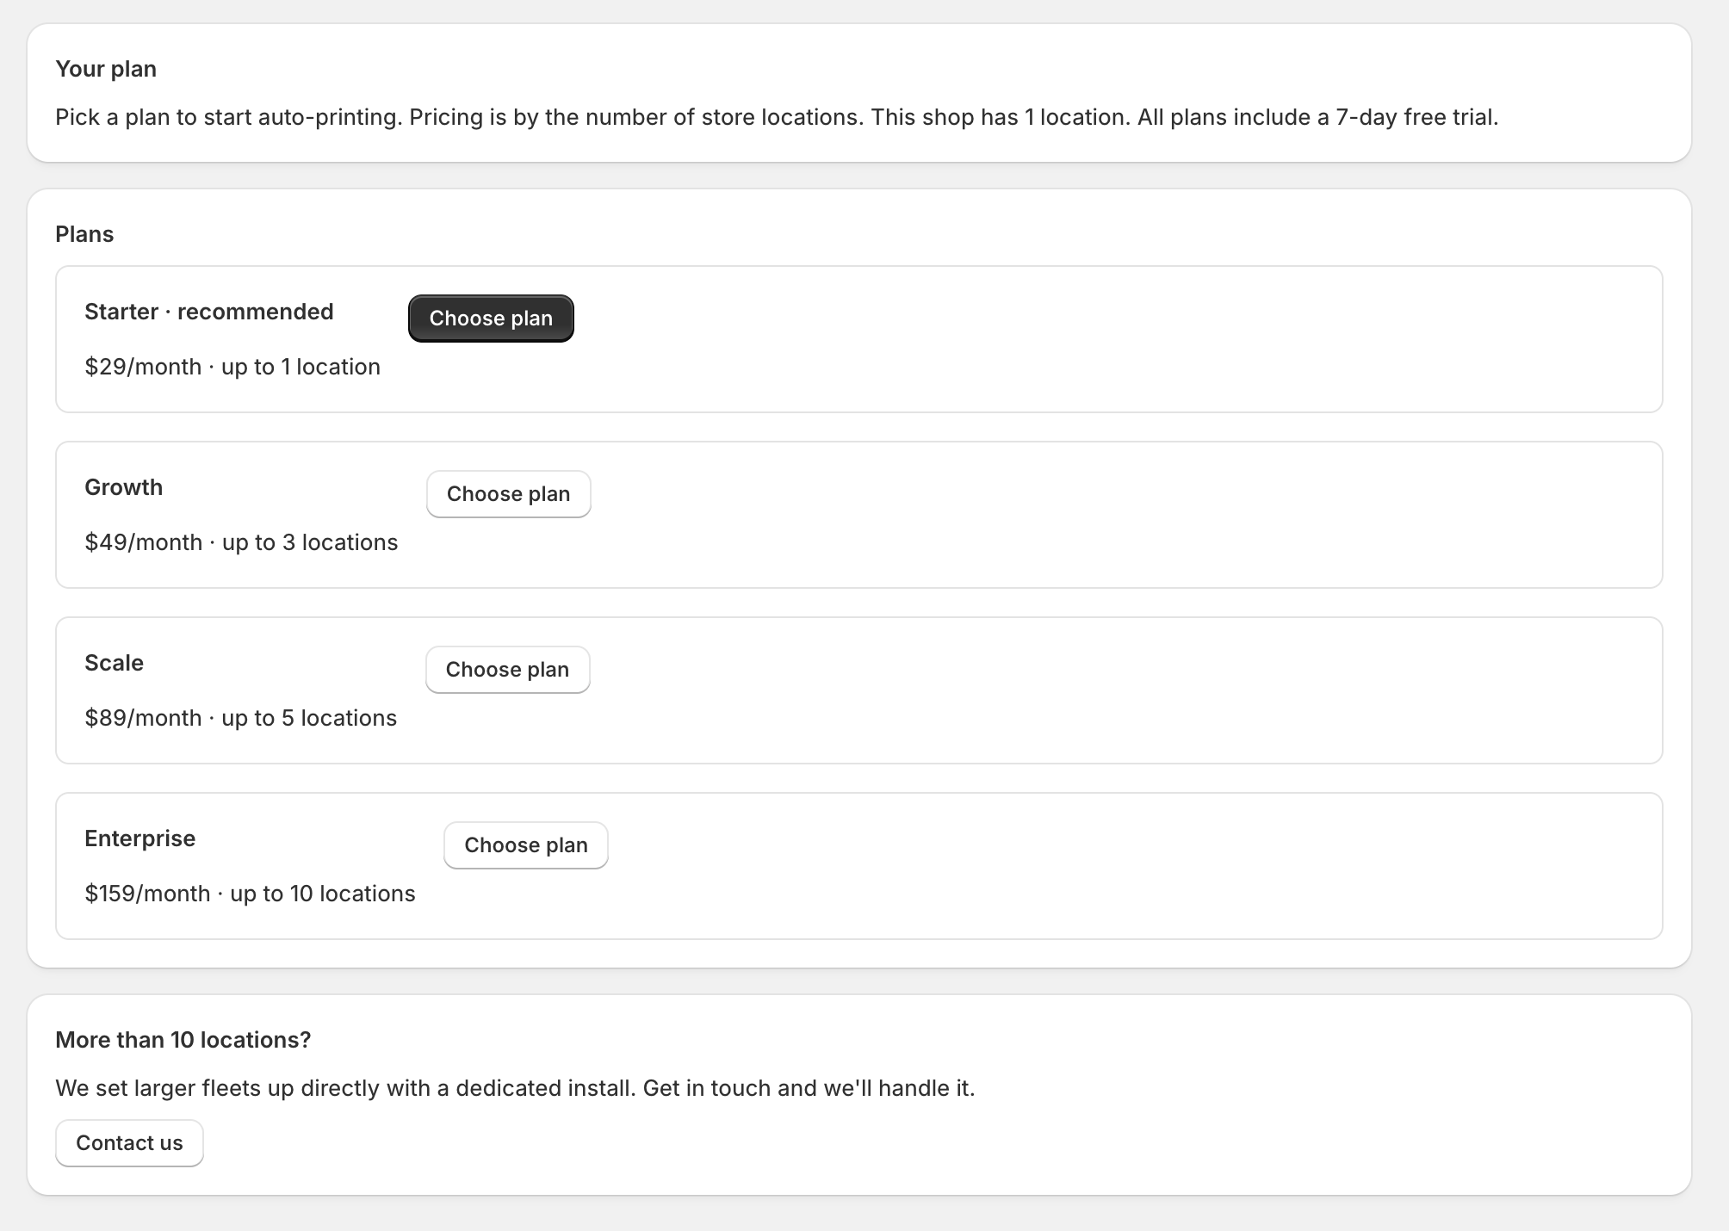Click the 'Pick a plan to start auto-printing' description
The width and height of the screenshot is (1729, 1231).
(777, 117)
